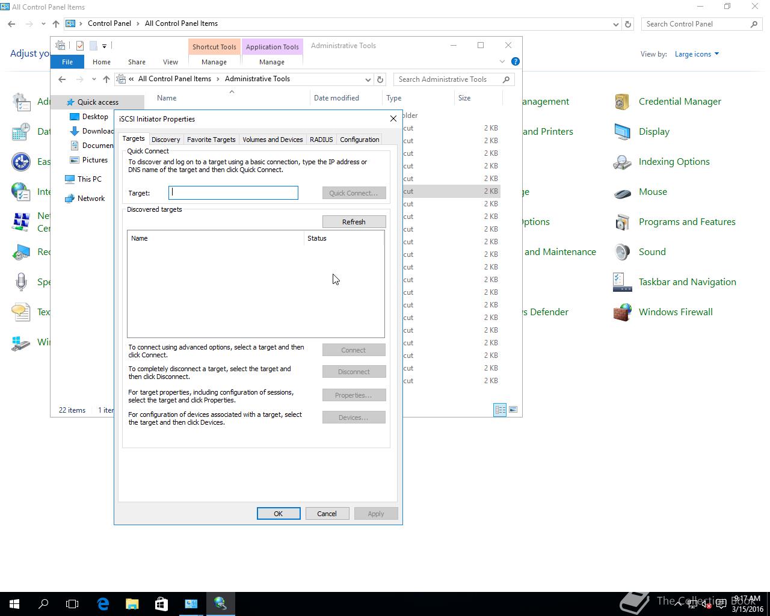Close the iSCSI Initiator Properties dialog
The image size is (770, 616).
point(393,119)
